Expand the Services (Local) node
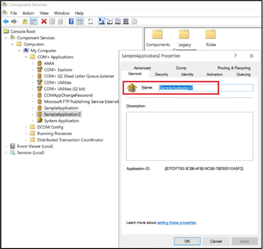 6,153
